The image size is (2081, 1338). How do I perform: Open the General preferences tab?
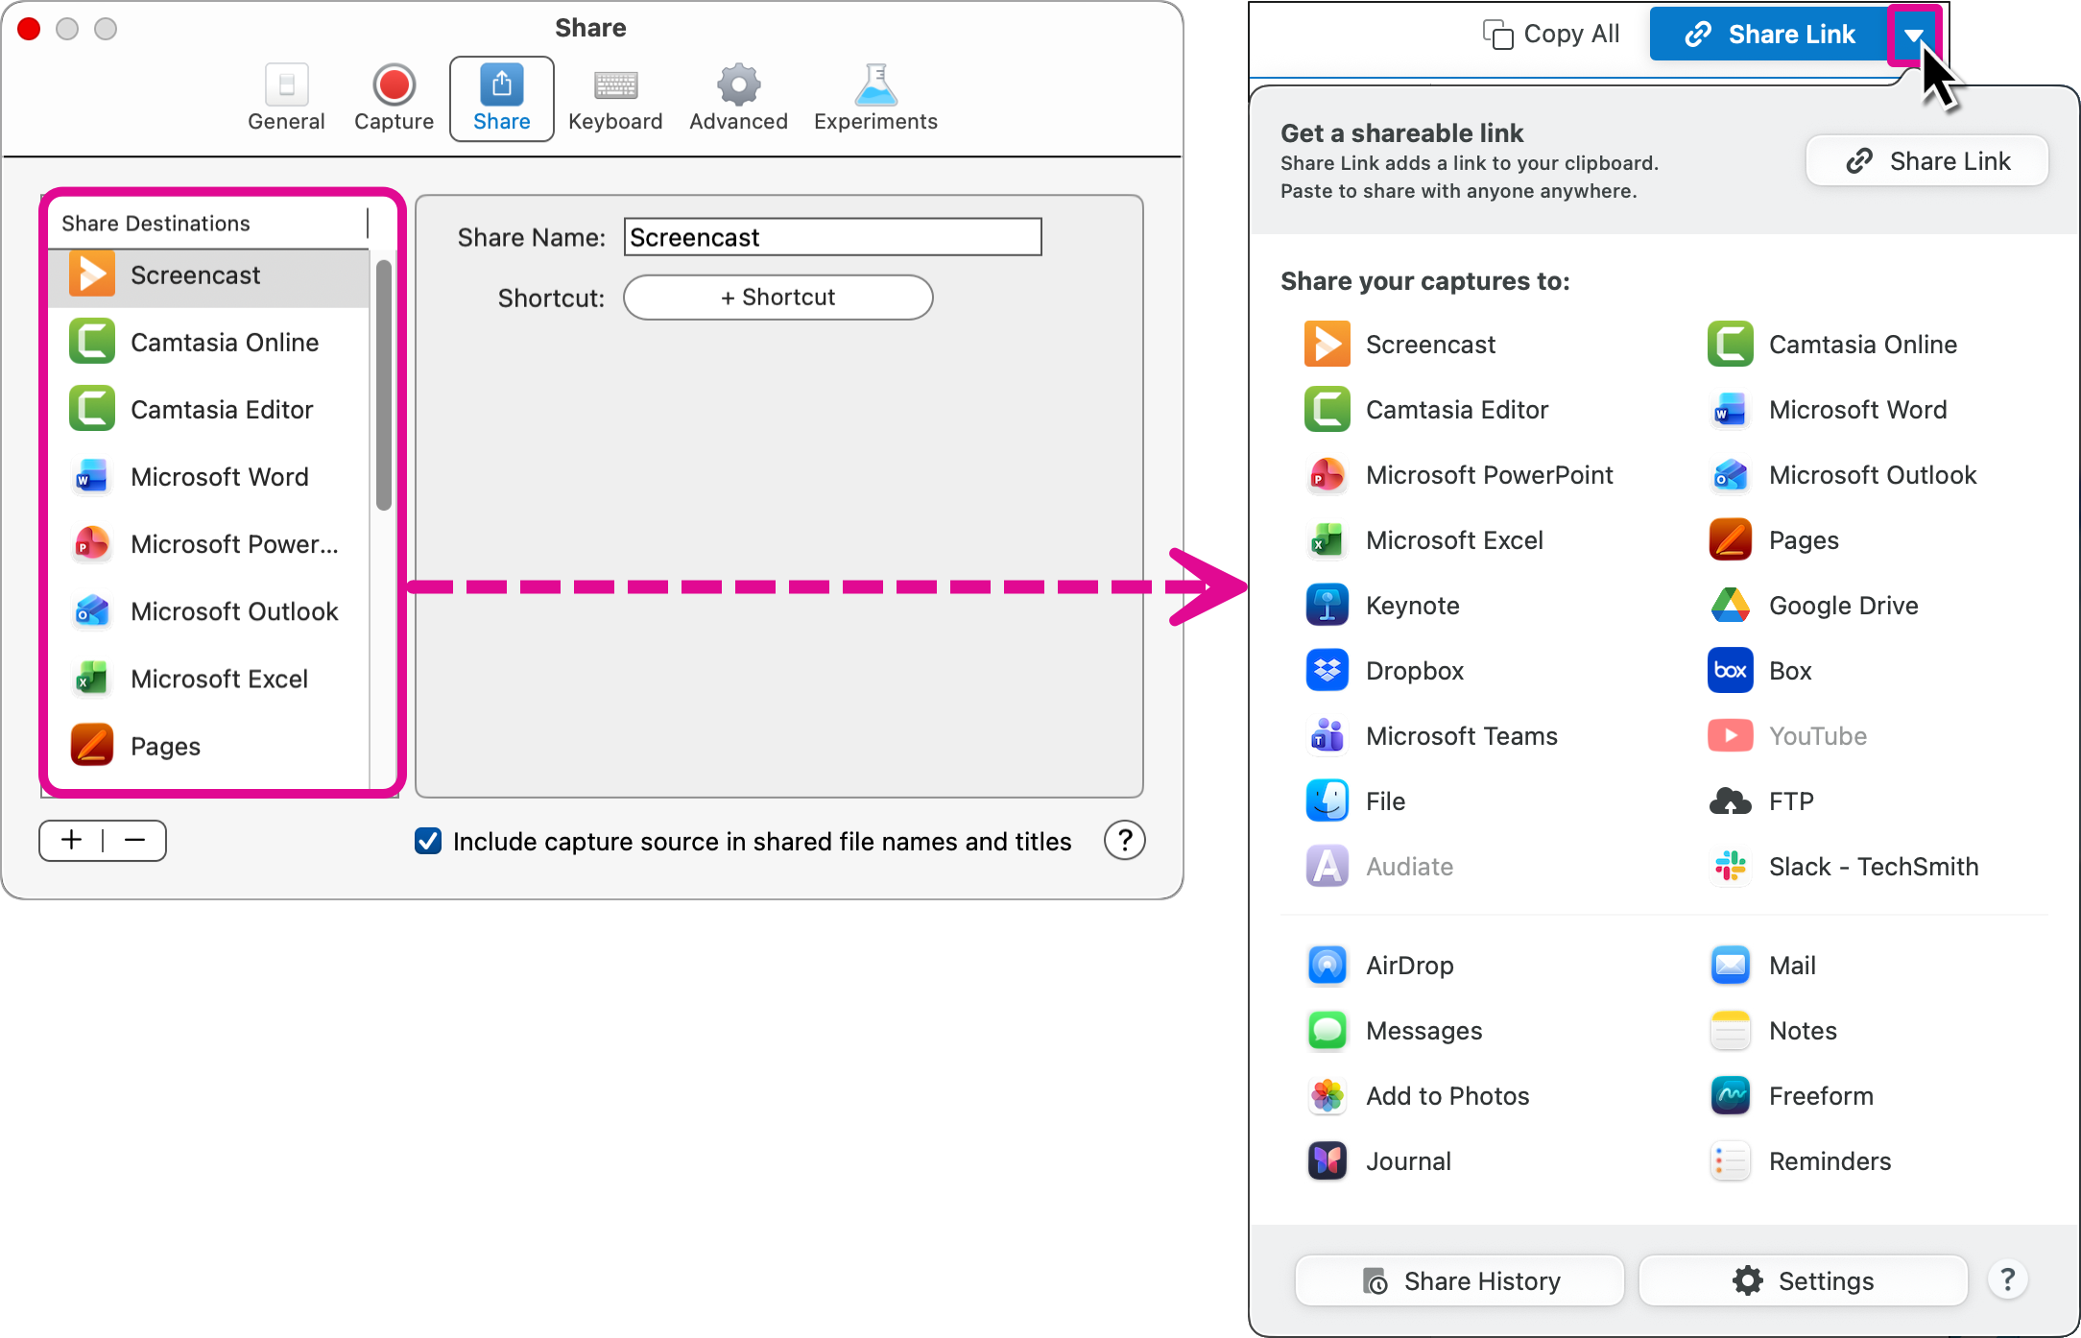286,98
